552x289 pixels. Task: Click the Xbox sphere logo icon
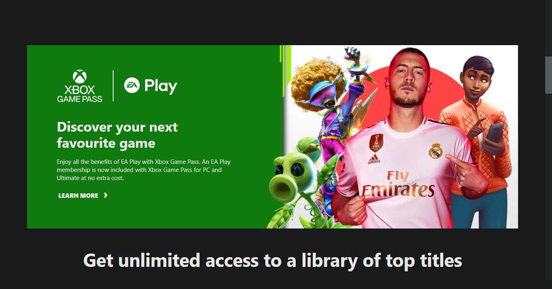tap(80, 77)
